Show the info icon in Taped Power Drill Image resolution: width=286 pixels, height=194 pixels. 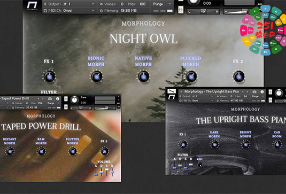point(58,99)
